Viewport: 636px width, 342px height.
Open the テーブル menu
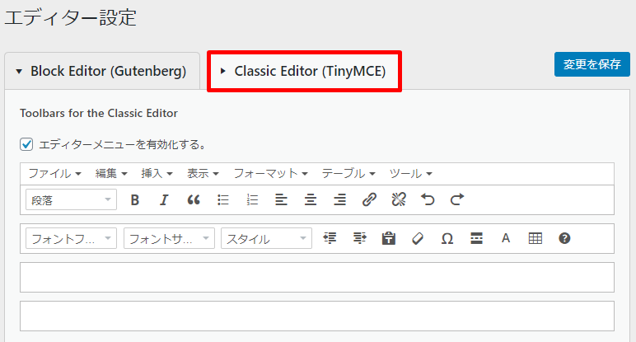(348, 174)
